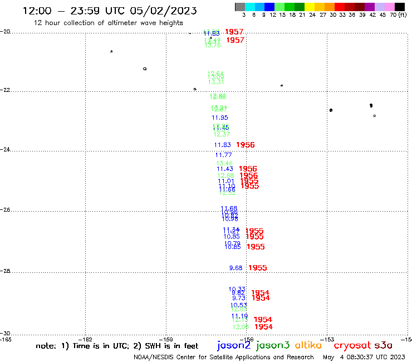Select the altika satellite legend label
The image size is (412, 362).
click(x=308, y=345)
